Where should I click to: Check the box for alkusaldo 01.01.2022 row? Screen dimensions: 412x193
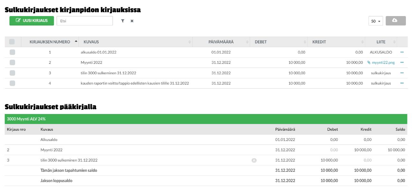12,52
